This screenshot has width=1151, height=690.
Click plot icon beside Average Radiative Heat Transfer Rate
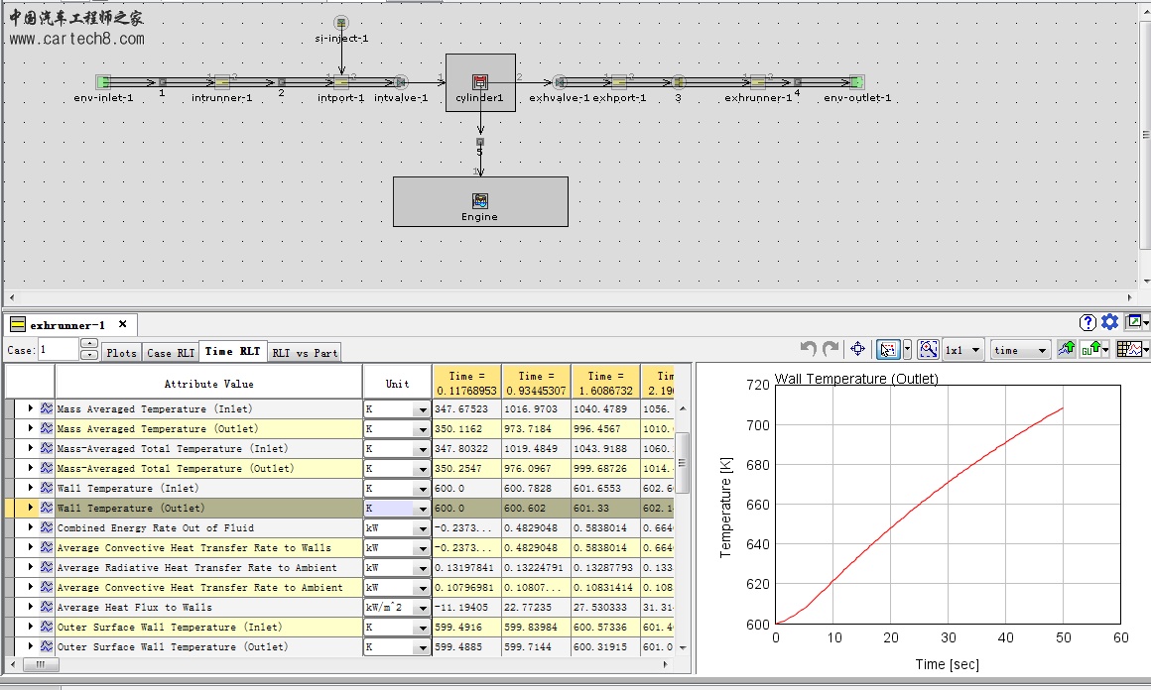[47, 567]
